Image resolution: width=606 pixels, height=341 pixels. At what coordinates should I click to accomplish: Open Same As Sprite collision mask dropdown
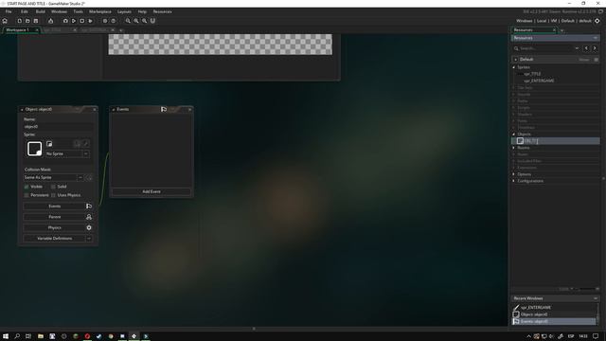pyautogui.click(x=80, y=177)
